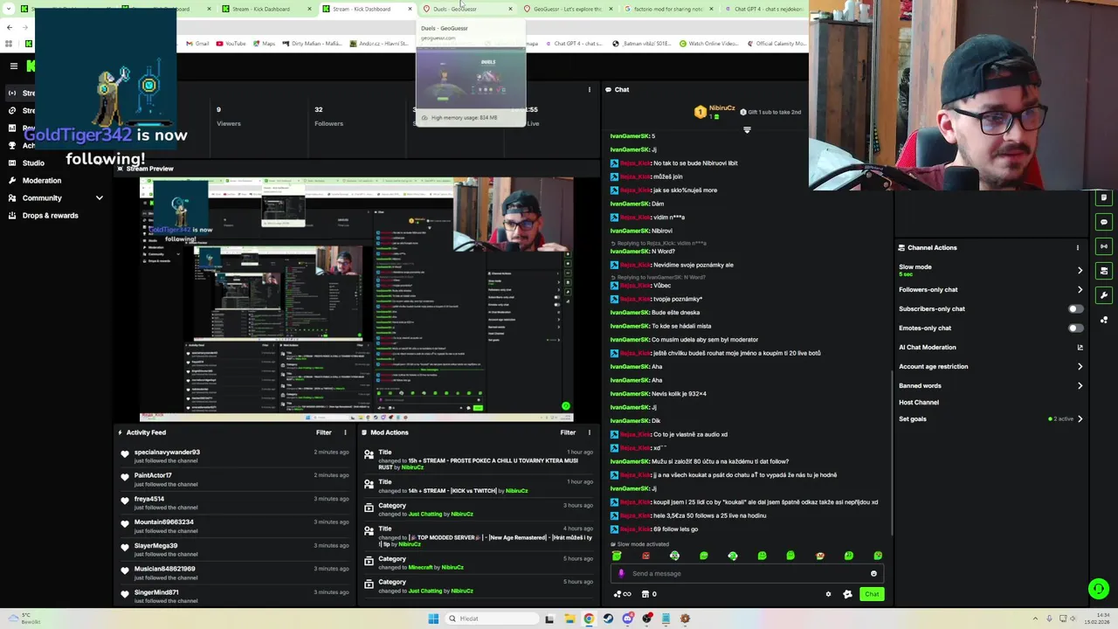1118x629 pixels.
Task: Click Minecraft category link in Mod Actions
Action: pos(421,568)
